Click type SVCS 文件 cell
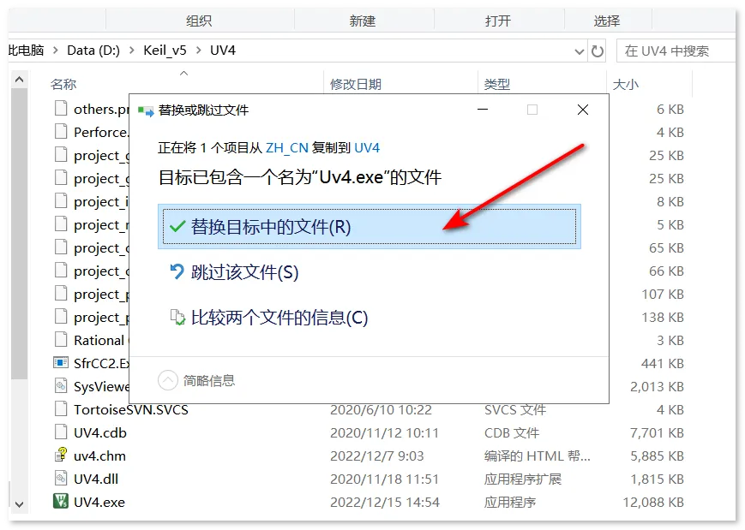This screenshot has height=530, width=745. (515, 409)
